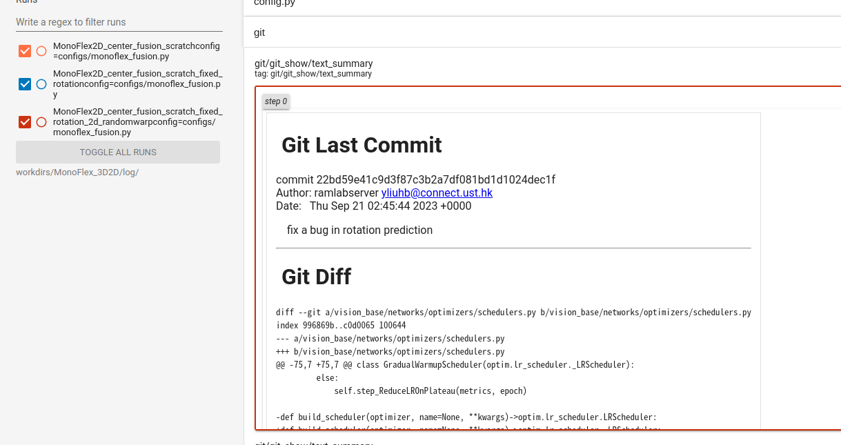The height and width of the screenshot is (445, 841).
Task: Uncheck the fixed_rotation_2d_randomwarpconfig run checkbox
Action: 25,122
